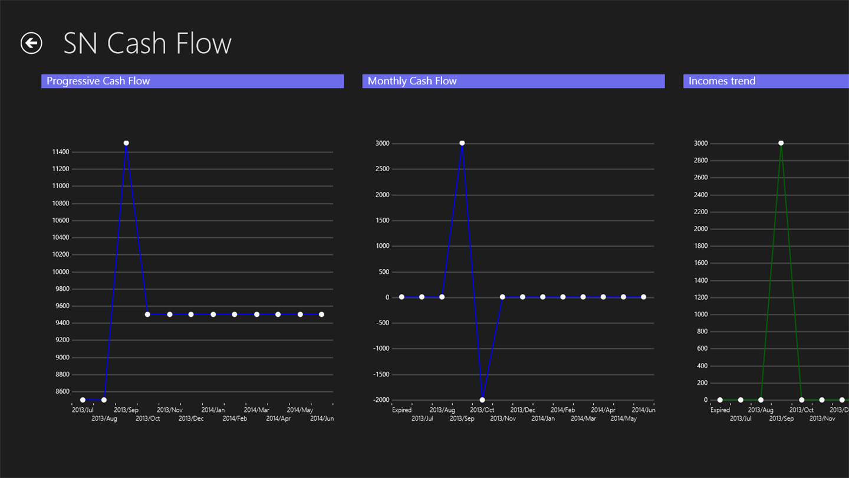
Task: Click the 2013/Aug point in Progressive Cash Flow
Action: click(x=104, y=400)
